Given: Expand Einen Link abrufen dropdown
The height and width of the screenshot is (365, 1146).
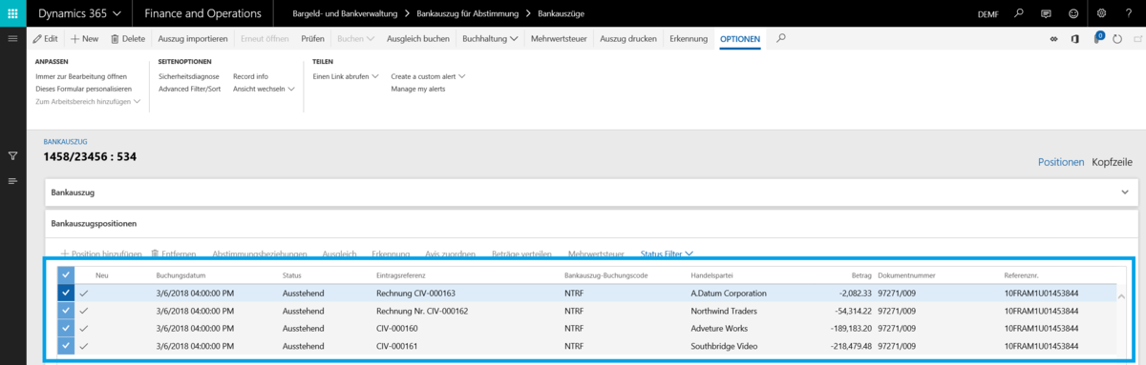Looking at the screenshot, I should 346,76.
